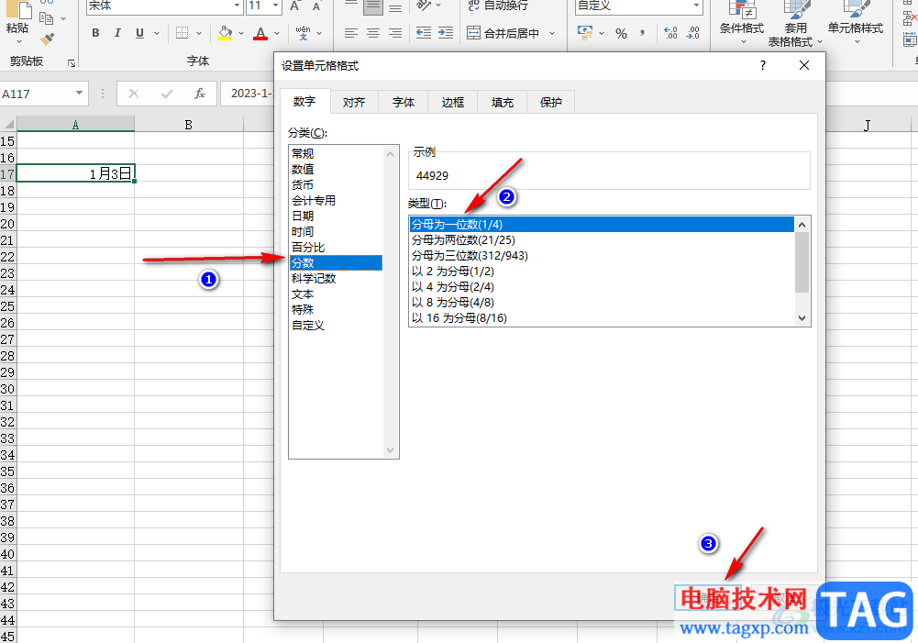918x643 pixels.
Task: Expand borders options arrow
Action: pos(199,33)
